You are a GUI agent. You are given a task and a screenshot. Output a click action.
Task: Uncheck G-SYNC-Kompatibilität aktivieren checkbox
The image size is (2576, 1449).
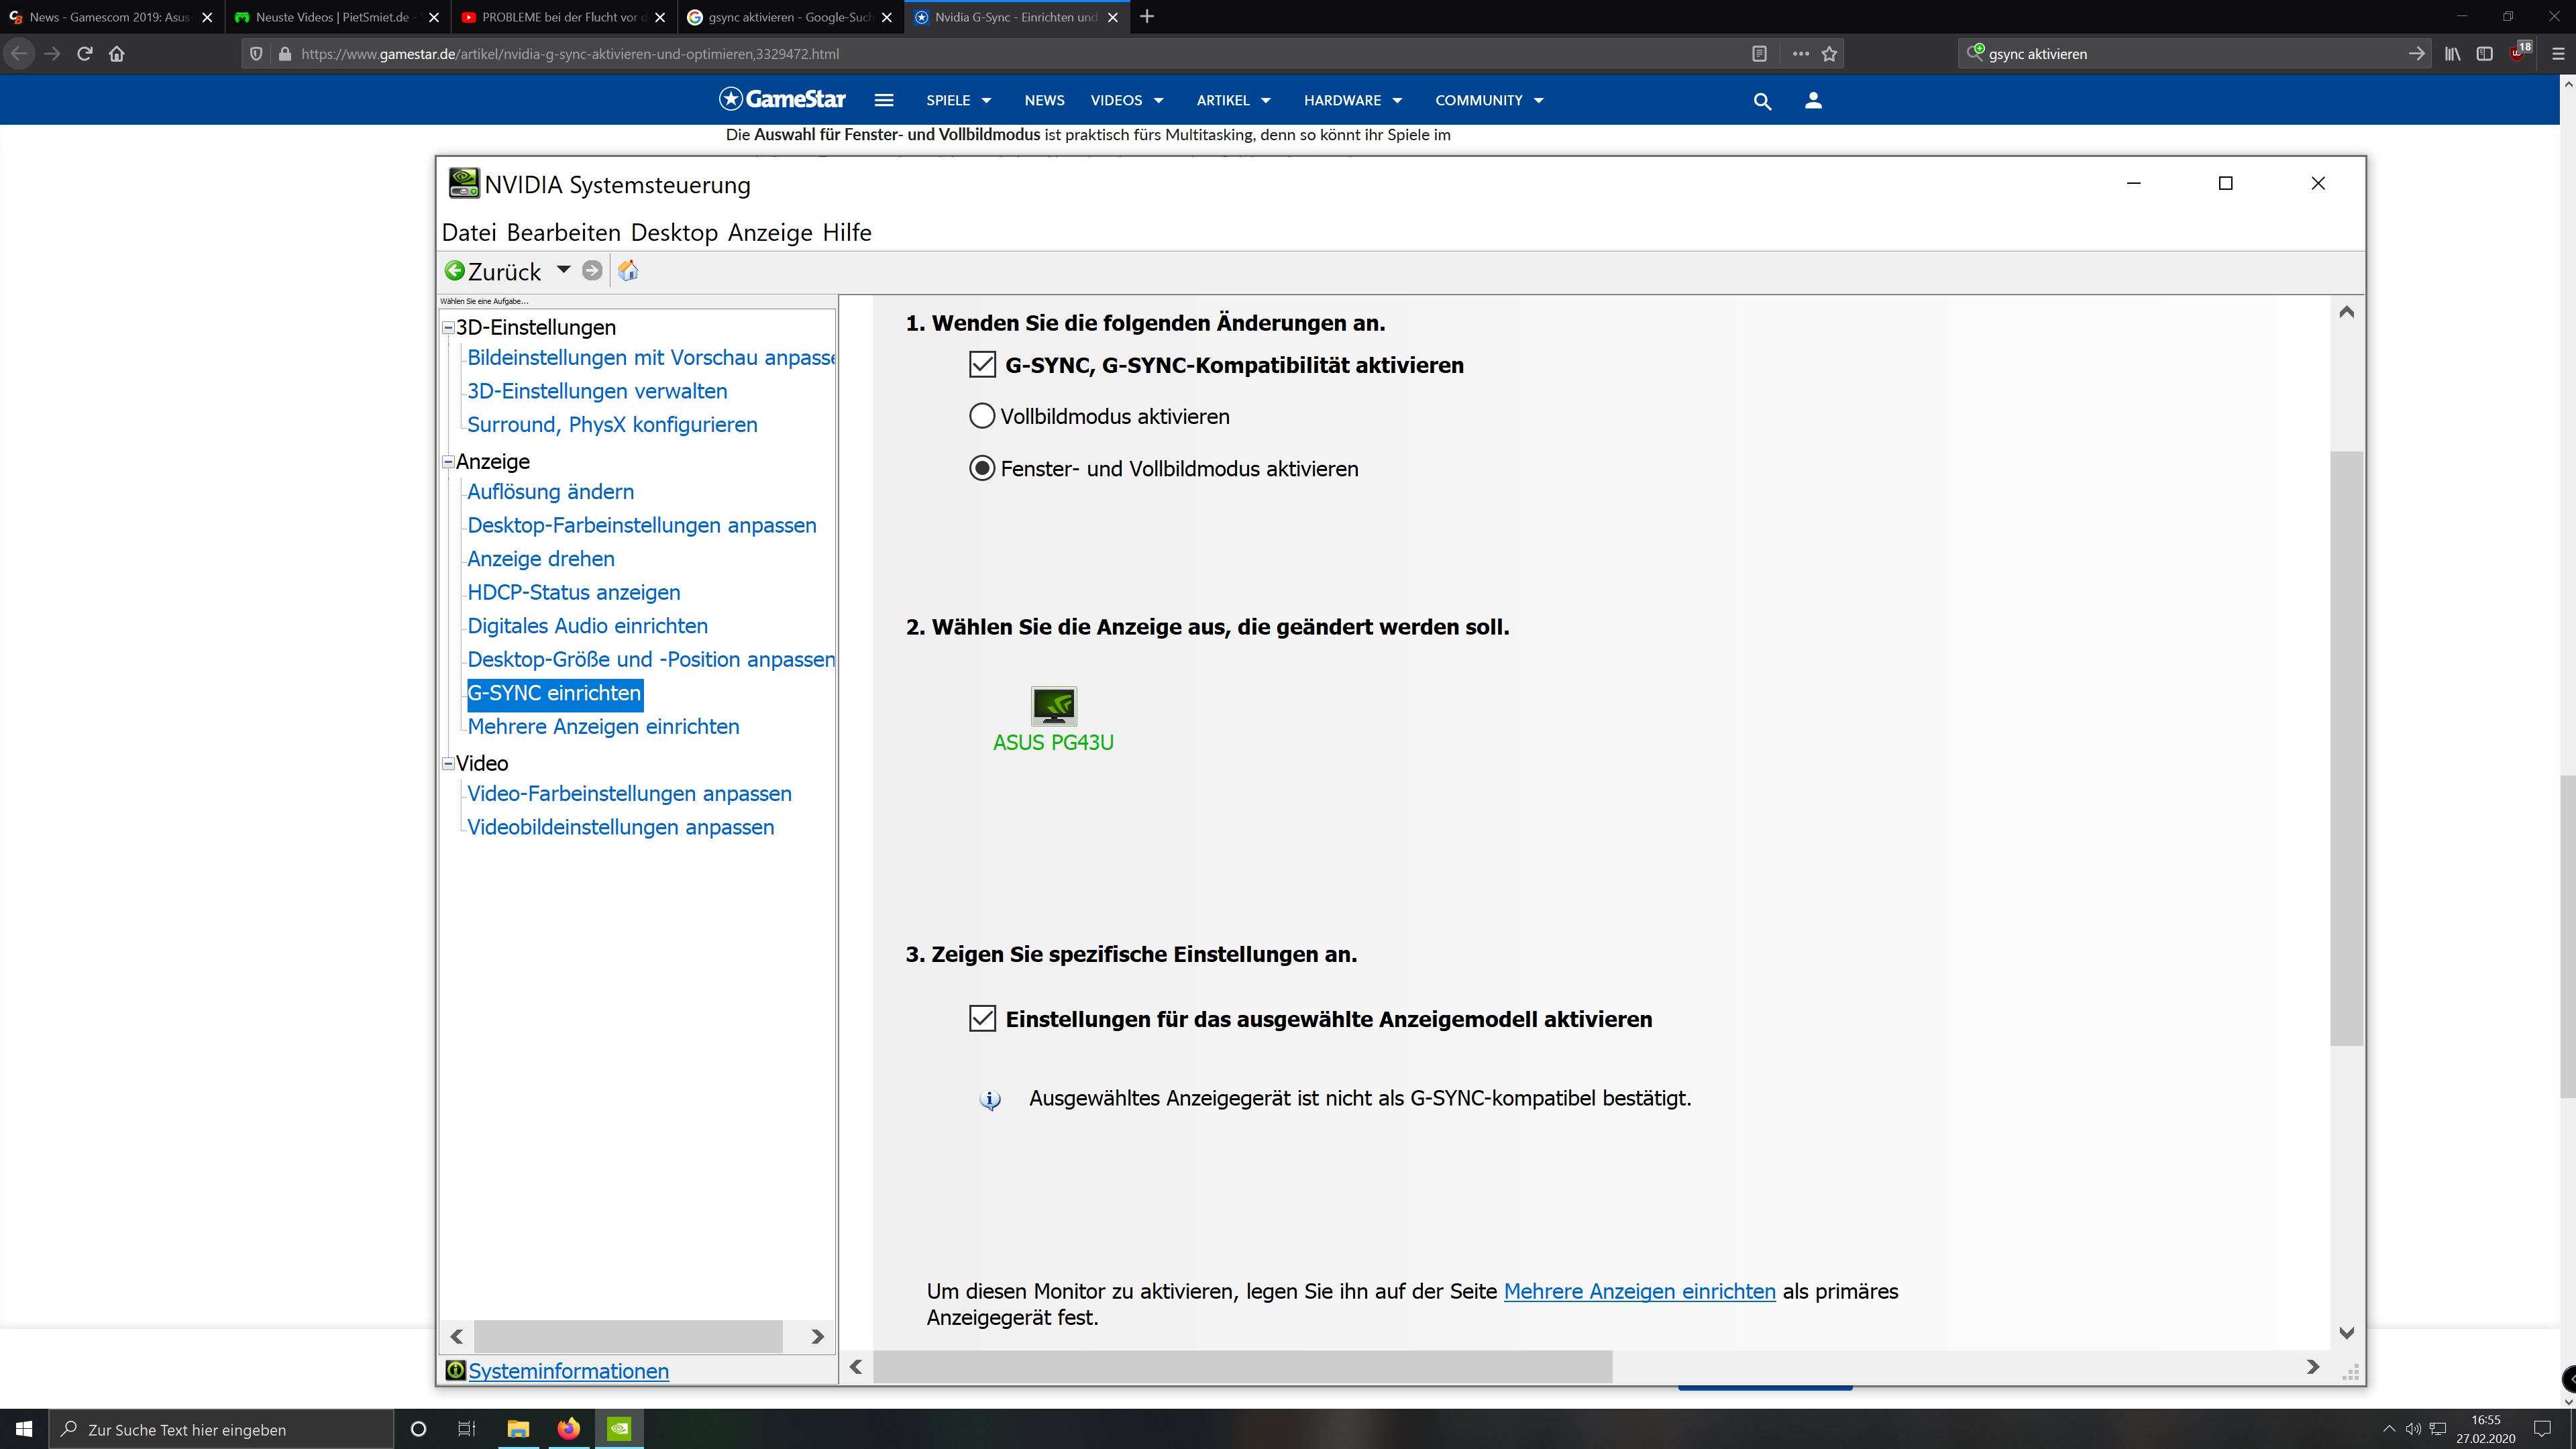click(982, 365)
